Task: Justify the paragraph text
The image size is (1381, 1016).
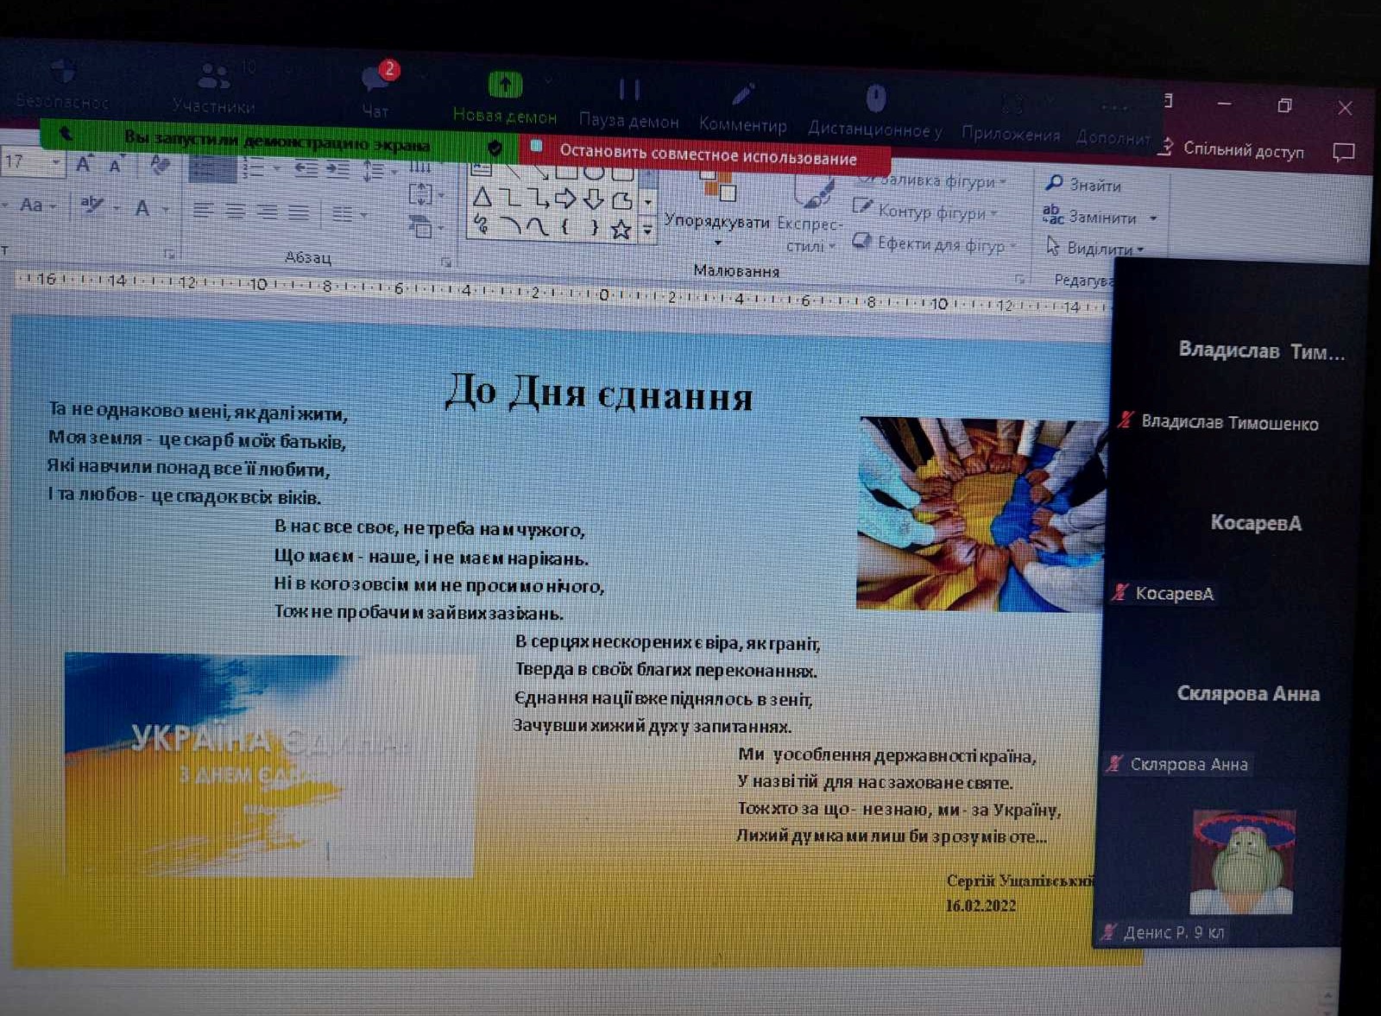Action: click(x=298, y=212)
